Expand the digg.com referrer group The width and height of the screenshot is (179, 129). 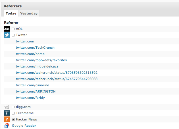(13, 107)
